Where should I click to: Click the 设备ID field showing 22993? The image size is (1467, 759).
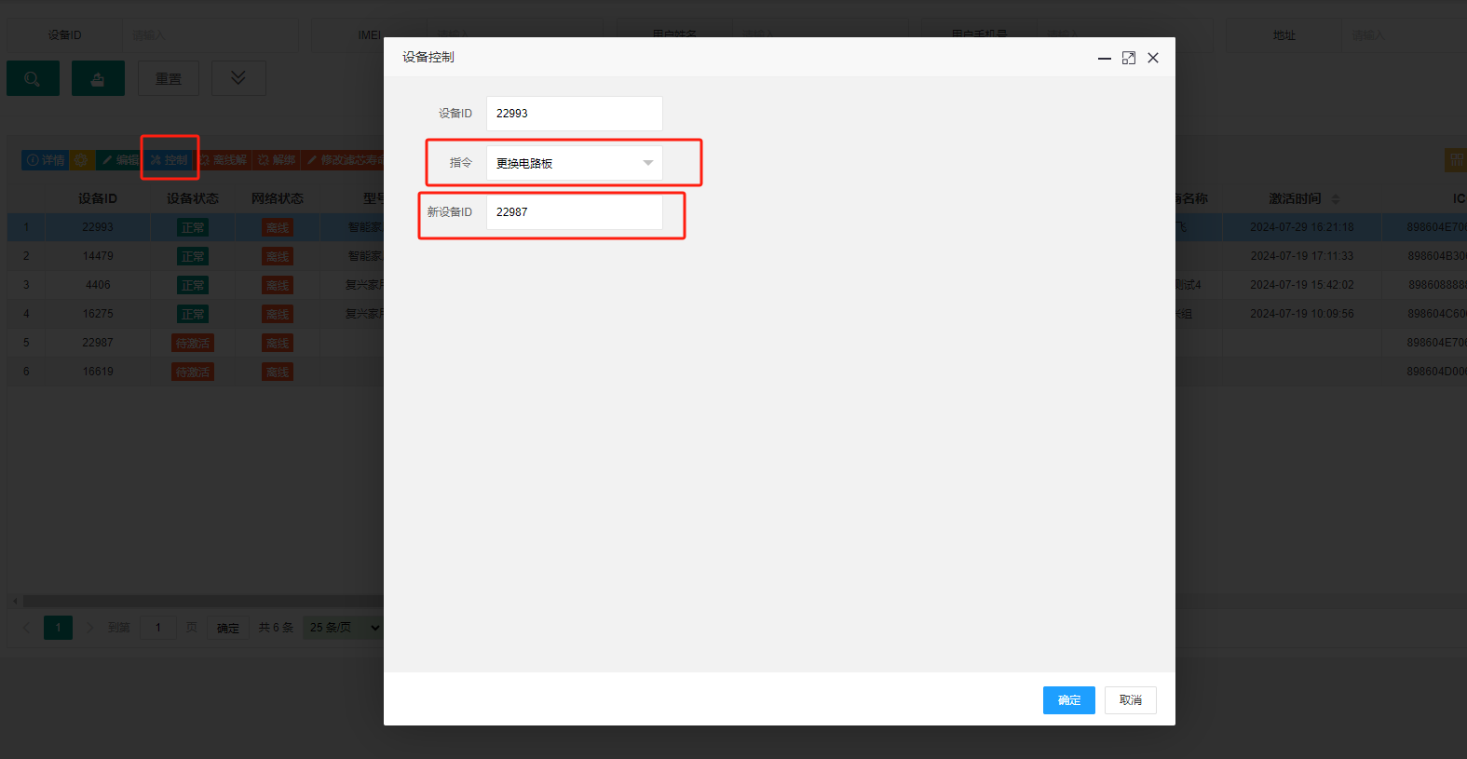[575, 114]
